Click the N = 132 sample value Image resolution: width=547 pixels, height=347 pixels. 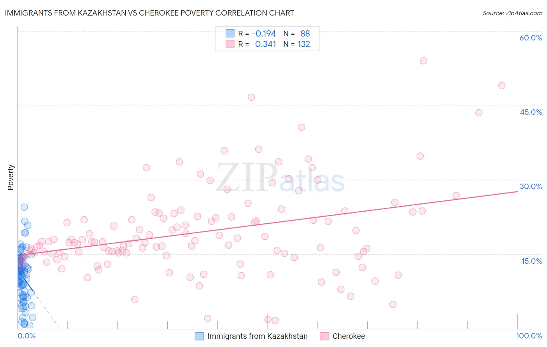297,44
